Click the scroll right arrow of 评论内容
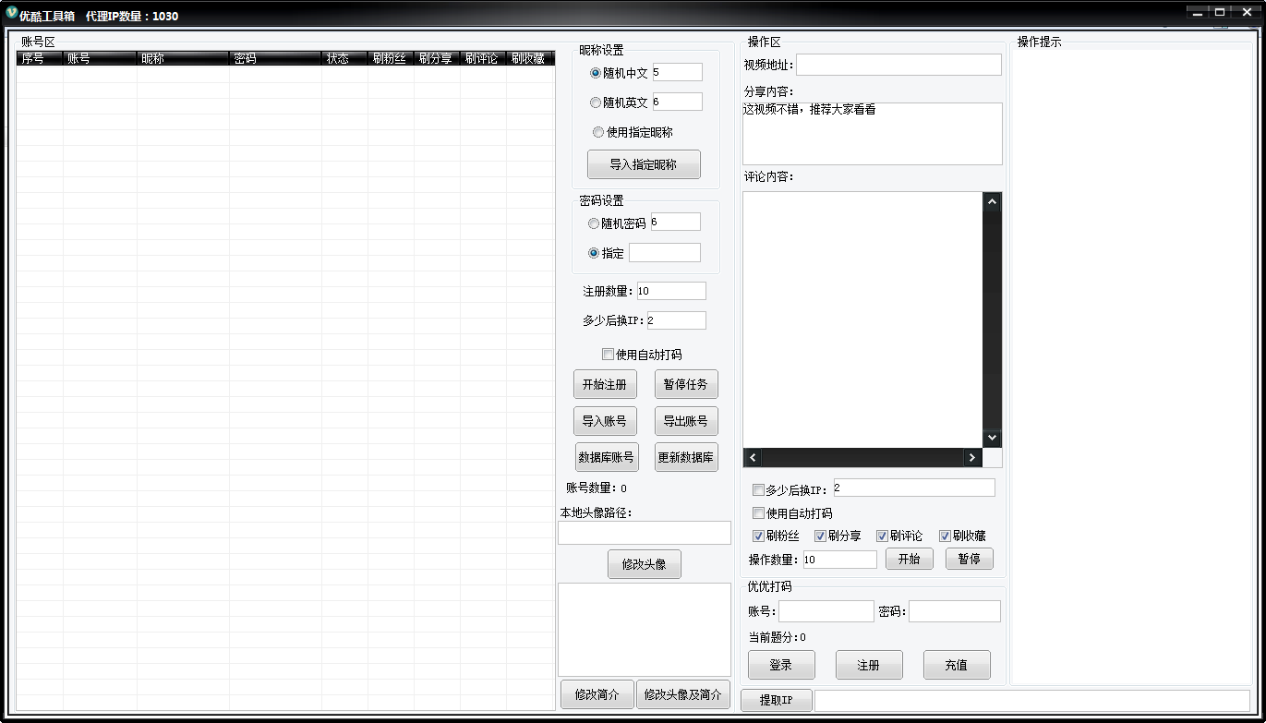Viewport: 1266px width, 723px height. (972, 457)
